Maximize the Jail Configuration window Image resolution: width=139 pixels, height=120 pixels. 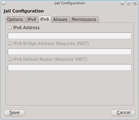point(129,3)
